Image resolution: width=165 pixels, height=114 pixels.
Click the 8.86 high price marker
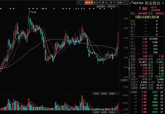coord(34,12)
